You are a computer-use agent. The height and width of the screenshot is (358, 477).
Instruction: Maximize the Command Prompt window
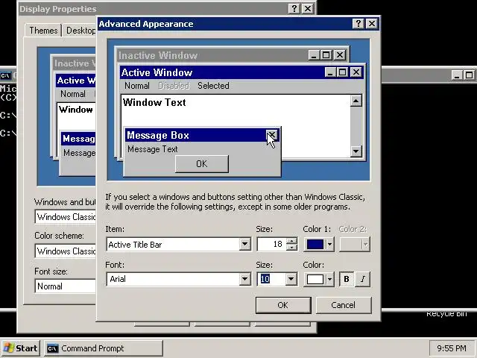pyautogui.click(x=469, y=75)
